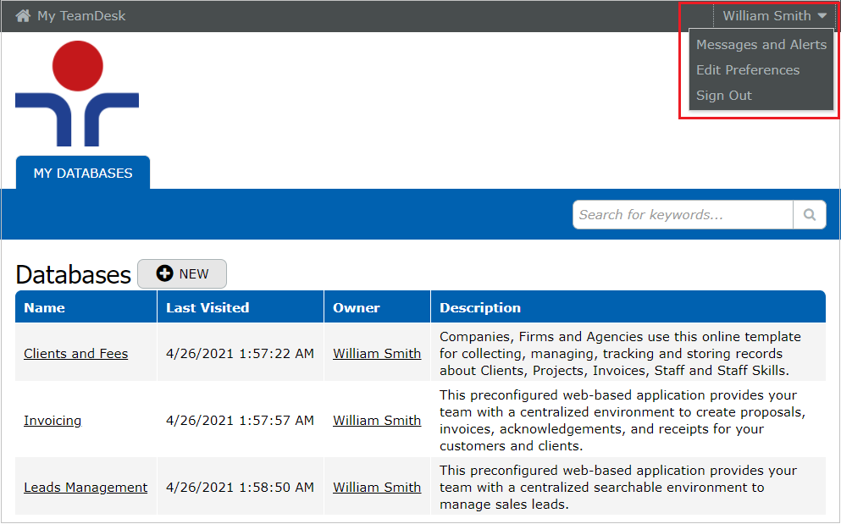Expand the William Smith user dropdown arrow

coord(822,16)
